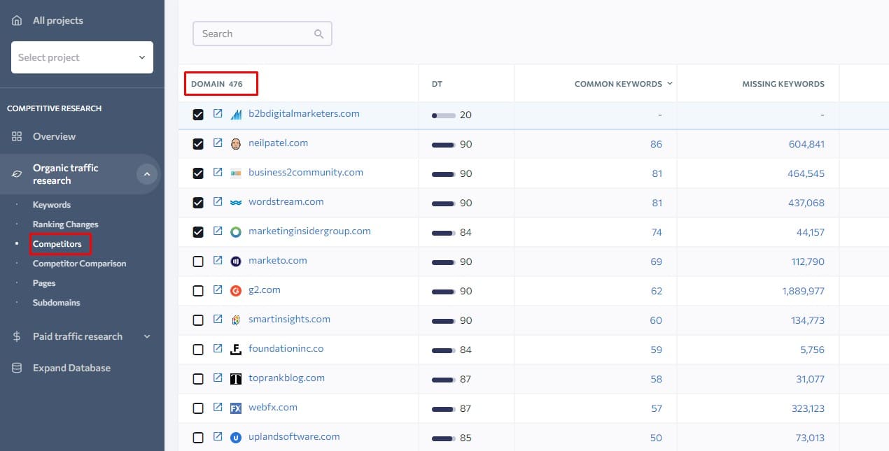Click common keywords value 86
The width and height of the screenshot is (889, 451).
pyautogui.click(x=656, y=145)
